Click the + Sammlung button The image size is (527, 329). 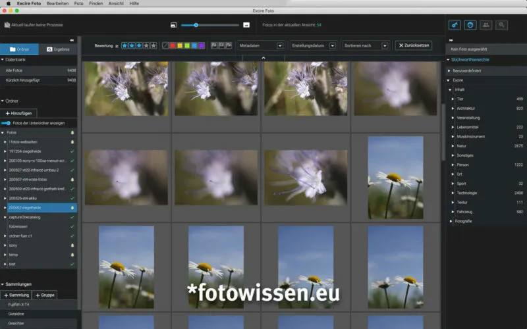point(16,295)
